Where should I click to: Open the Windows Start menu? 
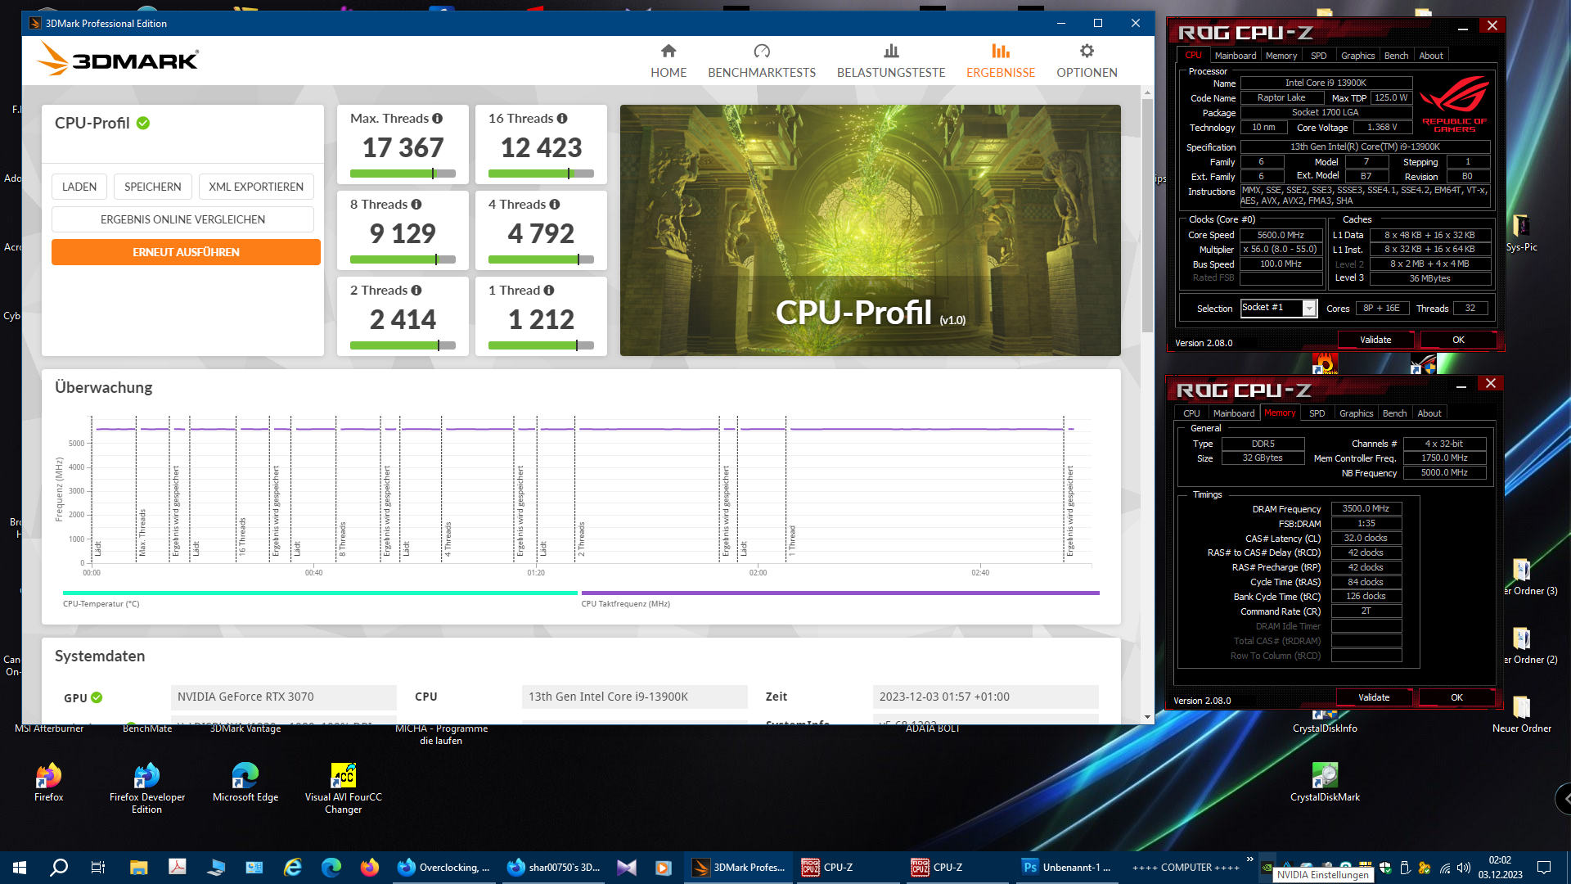20,868
